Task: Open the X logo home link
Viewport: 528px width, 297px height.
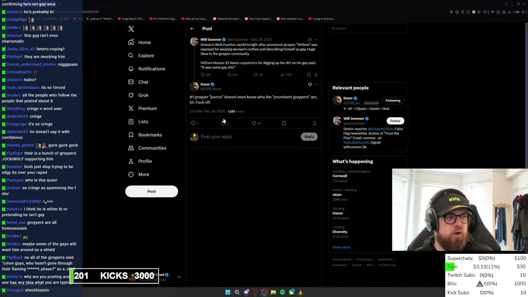Action: pyautogui.click(x=131, y=29)
